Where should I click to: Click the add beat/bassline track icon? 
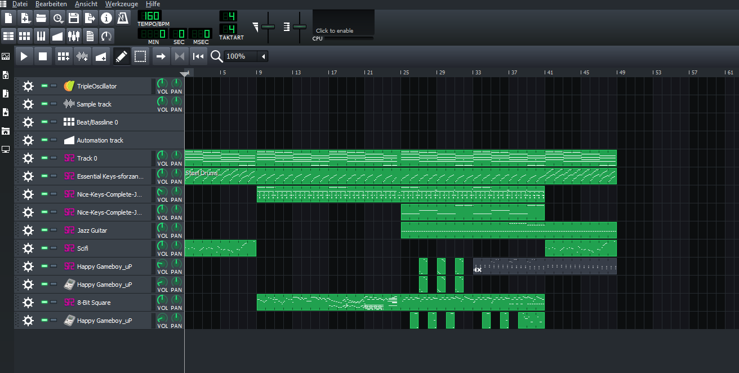(x=64, y=56)
